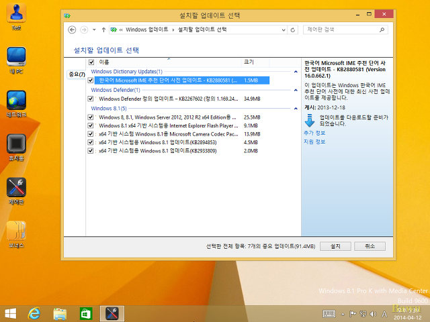Click the IME language A indicator
The width and height of the screenshot is (430, 322).
(x=384, y=314)
